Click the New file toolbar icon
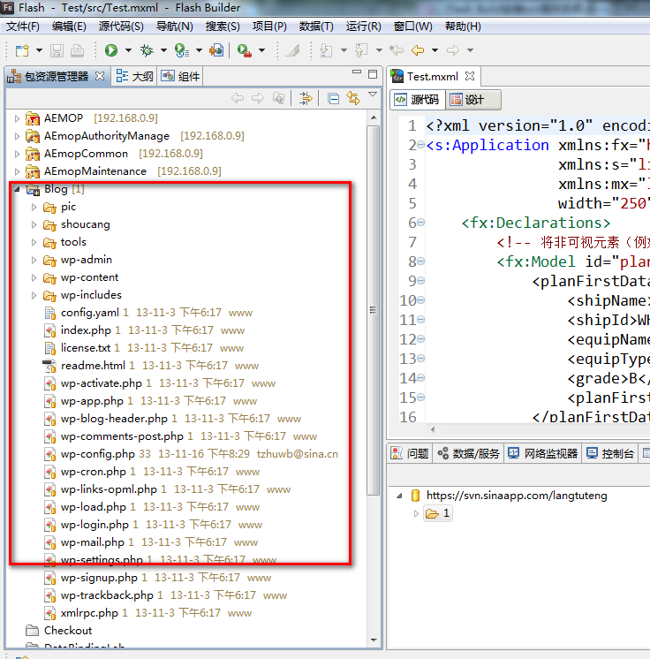 21,50
